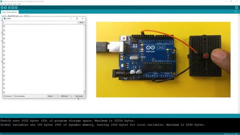Click the Arduino Uno photo in the editor
240x135 pixels.
click(163, 60)
